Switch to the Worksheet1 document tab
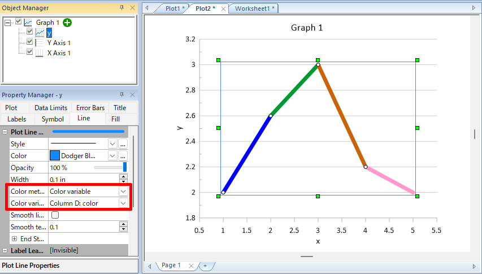The width and height of the screenshot is (482, 274). [x=254, y=8]
